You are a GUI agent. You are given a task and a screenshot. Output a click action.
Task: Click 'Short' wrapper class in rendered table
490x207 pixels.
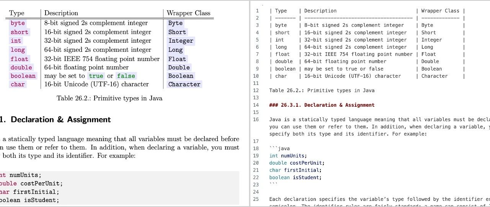(177, 32)
